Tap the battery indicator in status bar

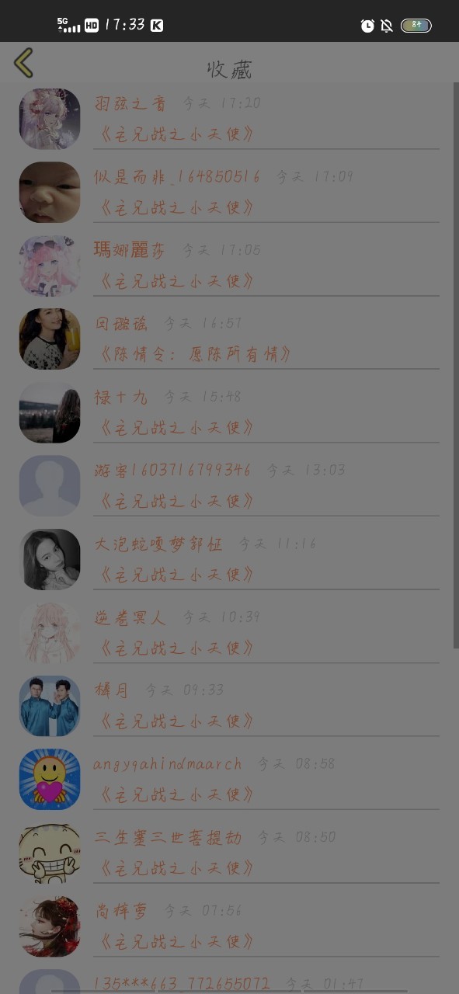pyautogui.click(x=416, y=26)
